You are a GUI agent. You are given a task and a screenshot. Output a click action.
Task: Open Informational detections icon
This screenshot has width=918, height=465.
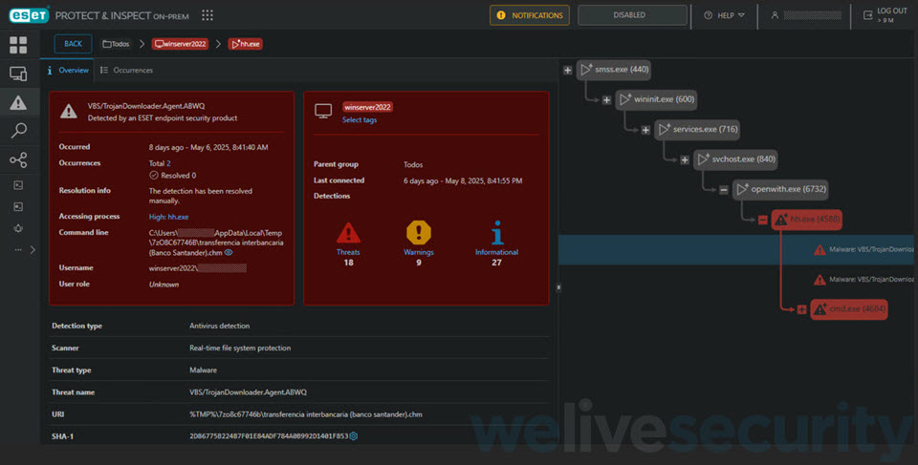(497, 232)
